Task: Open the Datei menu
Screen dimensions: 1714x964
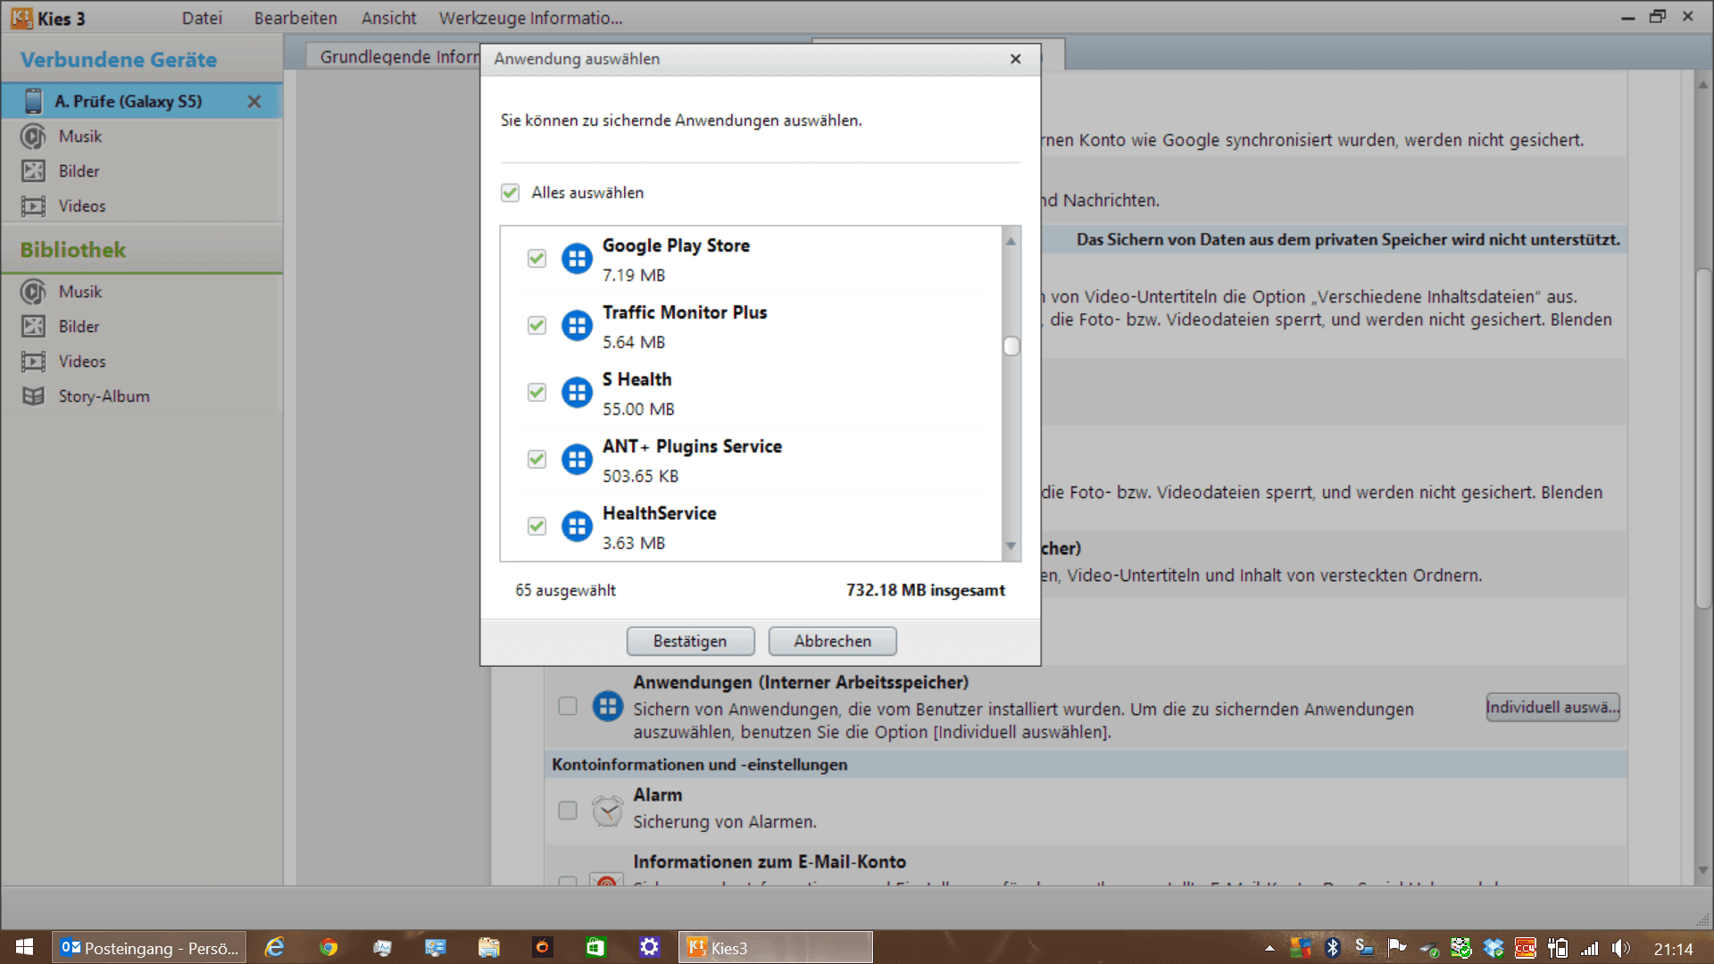Action: (202, 18)
